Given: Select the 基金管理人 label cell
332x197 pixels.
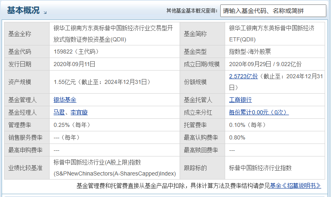Looking at the screenshot, I should coord(27,100).
